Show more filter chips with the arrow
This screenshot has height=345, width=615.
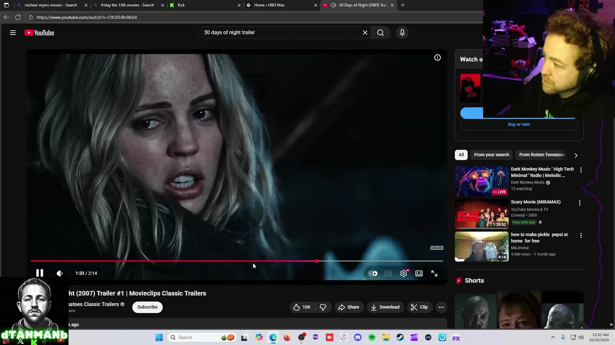(x=576, y=155)
